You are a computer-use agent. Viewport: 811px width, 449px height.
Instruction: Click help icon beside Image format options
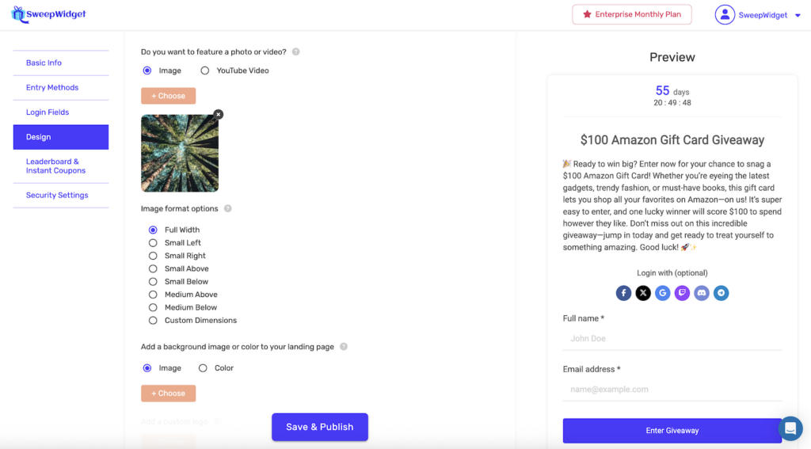click(228, 209)
